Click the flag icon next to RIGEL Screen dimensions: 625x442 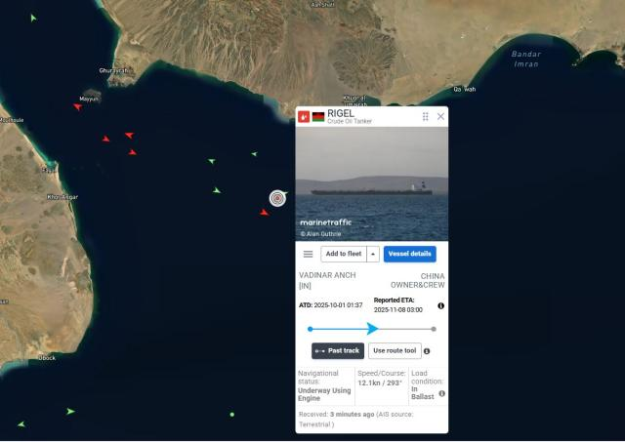(x=318, y=117)
